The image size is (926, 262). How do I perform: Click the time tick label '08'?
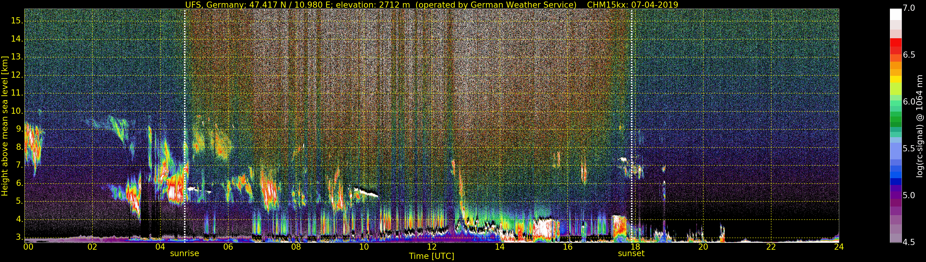point(296,247)
